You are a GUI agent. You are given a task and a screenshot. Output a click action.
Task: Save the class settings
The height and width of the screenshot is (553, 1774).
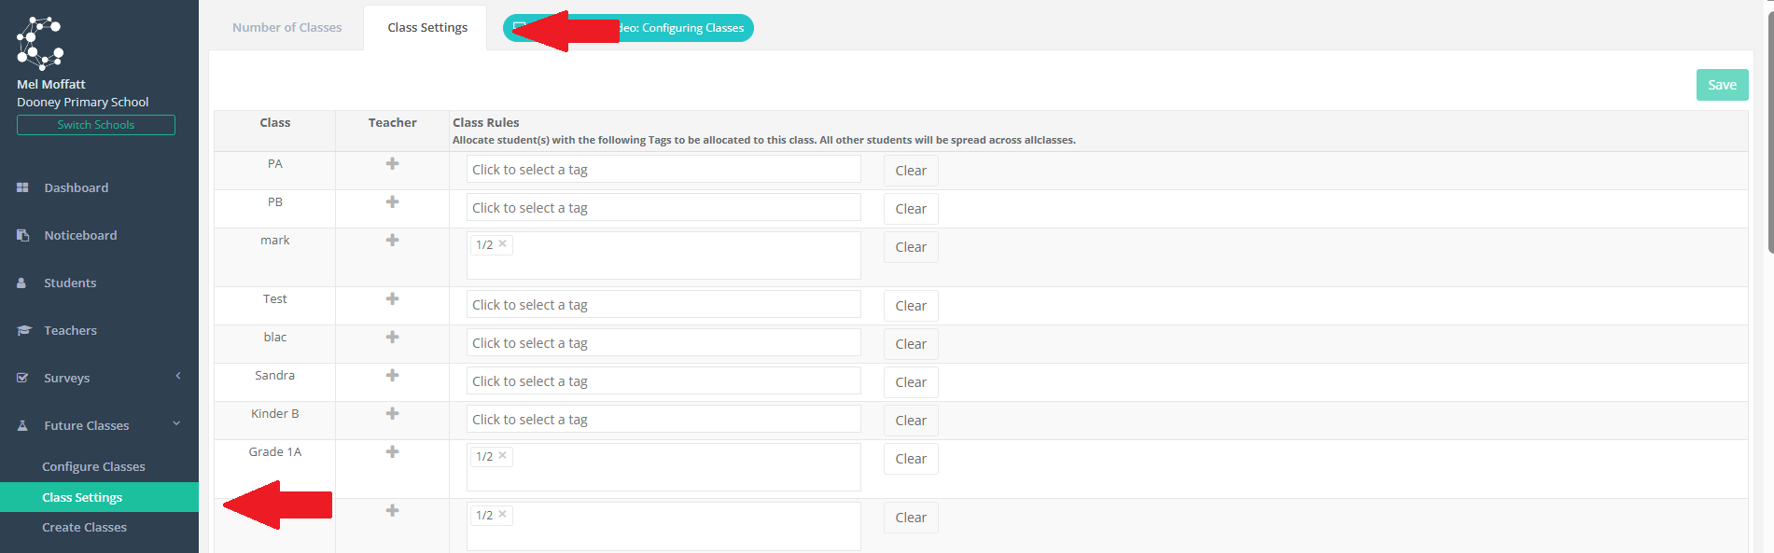click(1722, 85)
